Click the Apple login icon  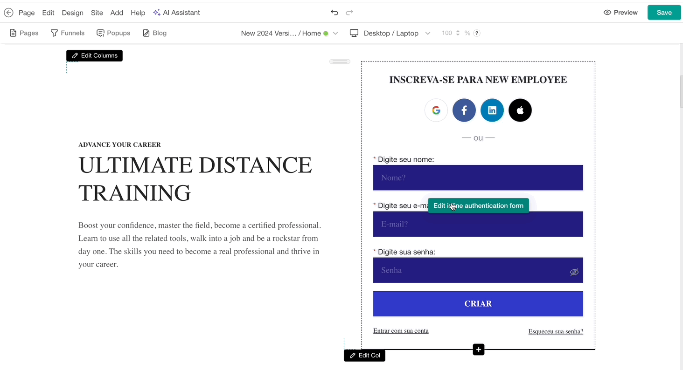coord(520,110)
